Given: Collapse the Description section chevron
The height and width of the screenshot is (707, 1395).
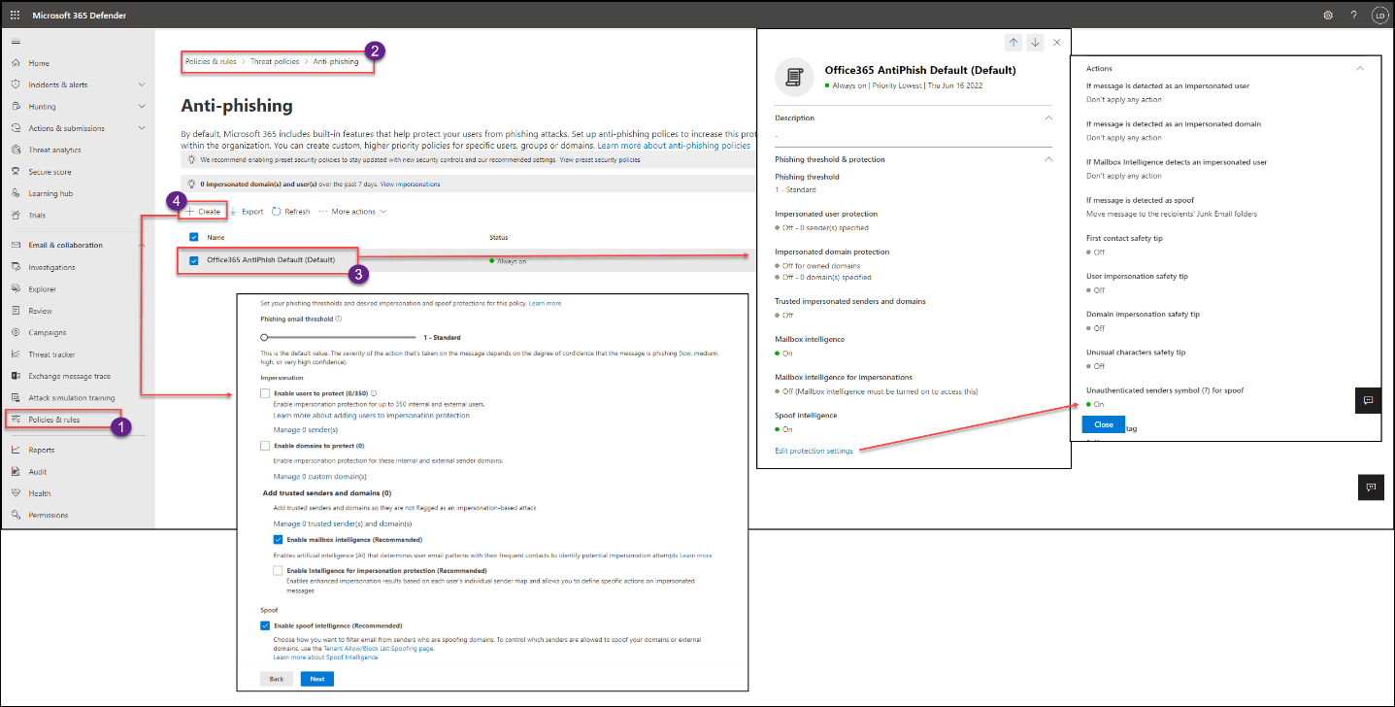Looking at the screenshot, I should [x=1048, y=118].
